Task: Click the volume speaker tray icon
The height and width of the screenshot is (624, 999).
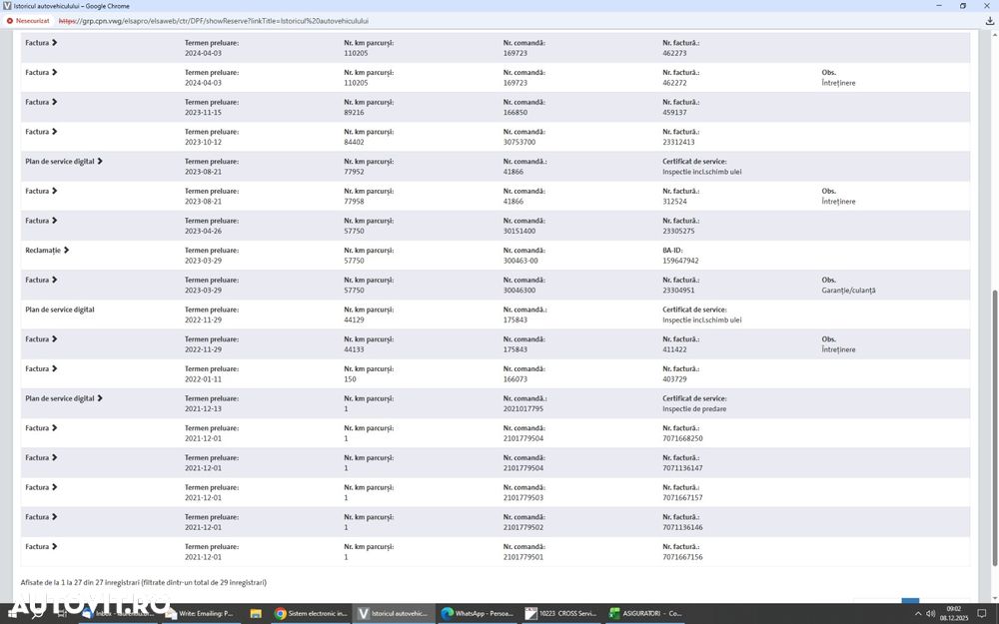Action: pos(930,614)
